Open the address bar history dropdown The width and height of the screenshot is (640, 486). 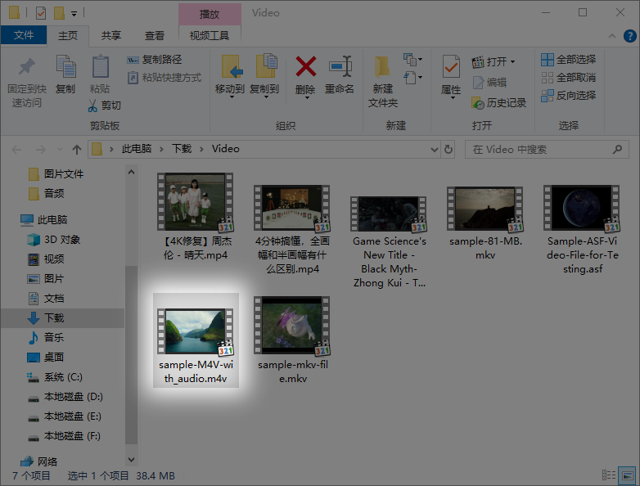[x=431, y=150]
